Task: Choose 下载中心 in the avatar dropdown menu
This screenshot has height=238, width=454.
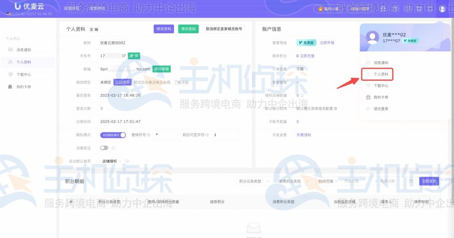Action: pyautogui.click(x=381, y=86)
